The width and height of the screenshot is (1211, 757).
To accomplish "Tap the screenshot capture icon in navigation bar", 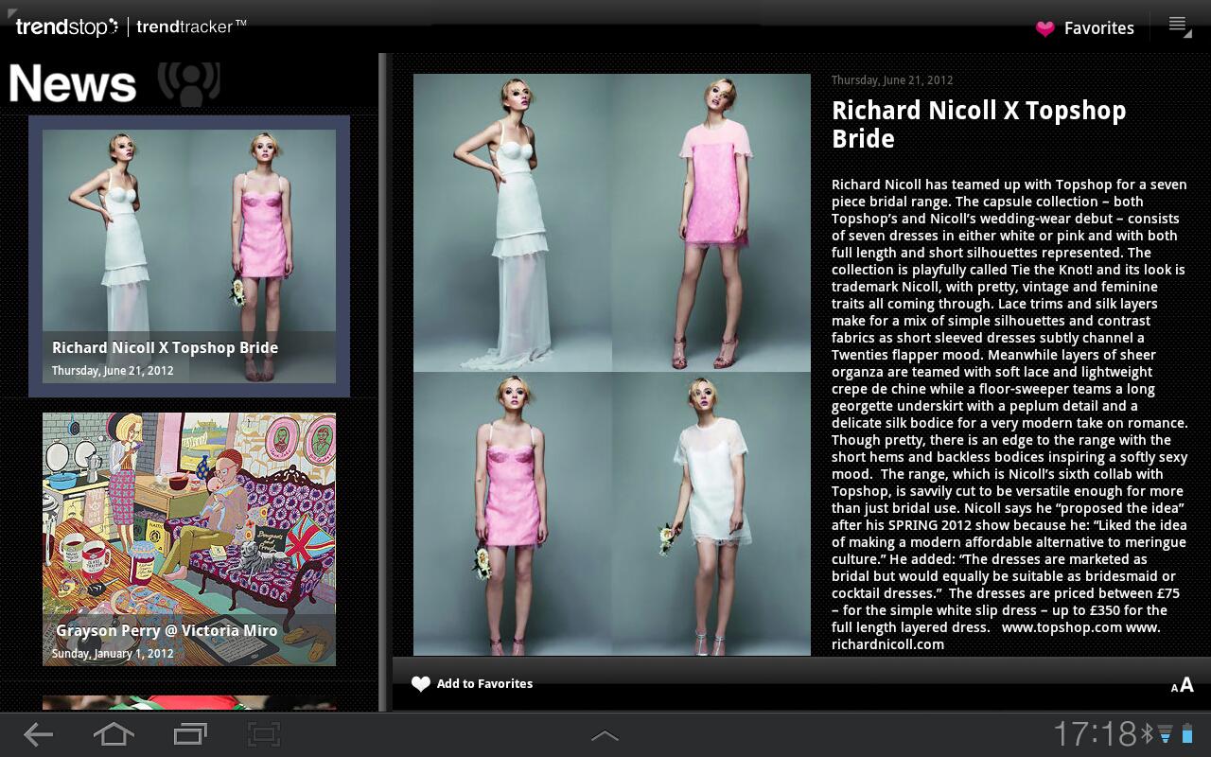I will click(264, 734).
